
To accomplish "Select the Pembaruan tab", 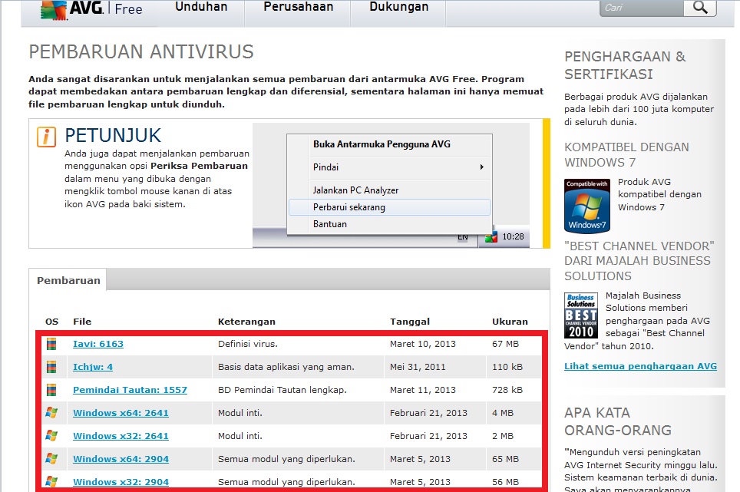I will pos(68,281).
